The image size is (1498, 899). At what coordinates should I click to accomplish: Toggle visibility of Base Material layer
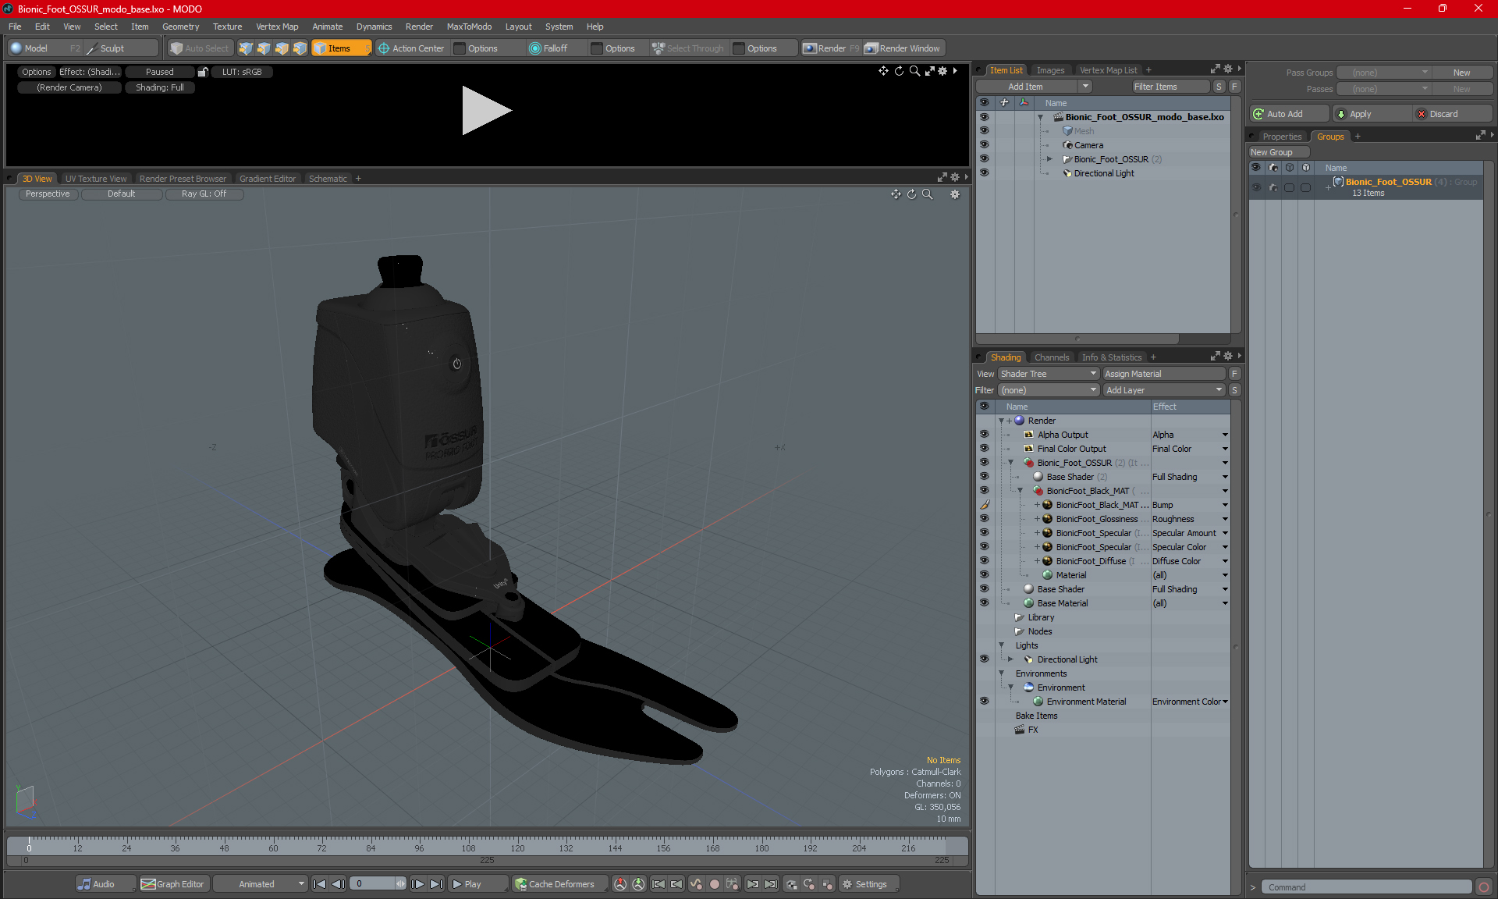click(x=984, y=603)
